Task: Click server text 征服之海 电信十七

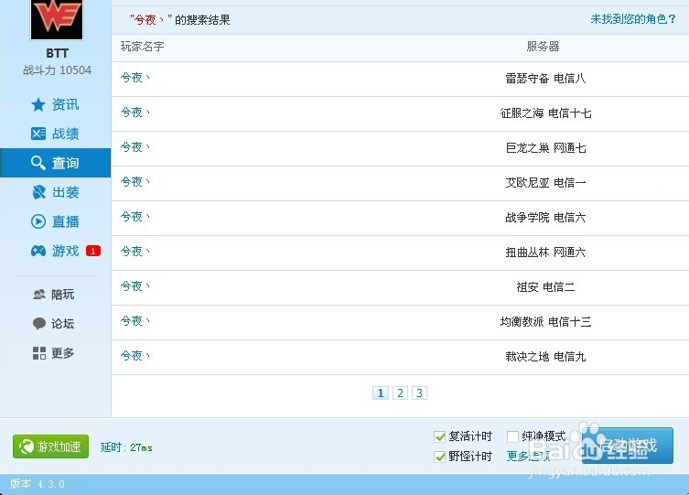Action: coord(545,113)
